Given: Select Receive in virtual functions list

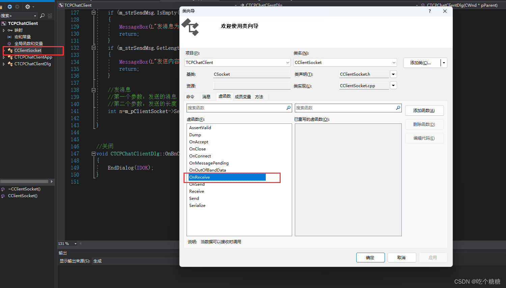Looking at the screenshot, I should 197,191.
